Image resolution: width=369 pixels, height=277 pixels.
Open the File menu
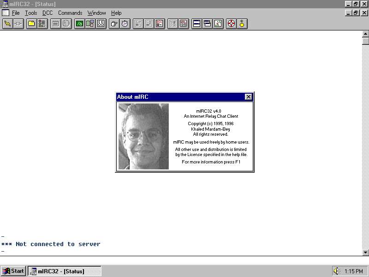tap(16, 13)
